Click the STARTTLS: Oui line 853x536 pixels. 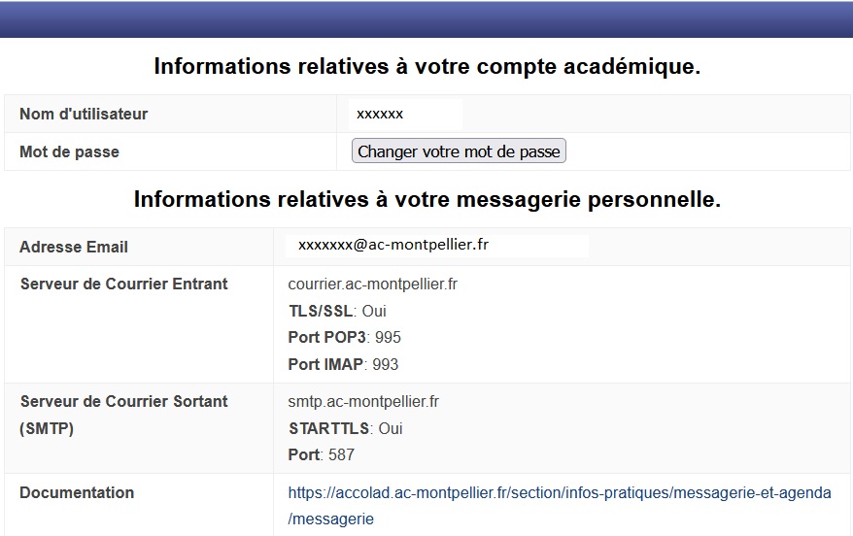point(345,428)
